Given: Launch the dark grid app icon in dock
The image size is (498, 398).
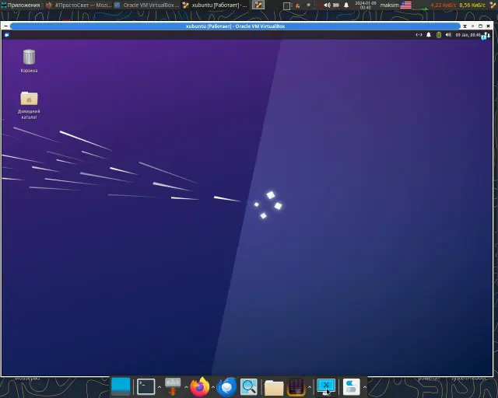Looking at the screenshot, I should point(296,387).
